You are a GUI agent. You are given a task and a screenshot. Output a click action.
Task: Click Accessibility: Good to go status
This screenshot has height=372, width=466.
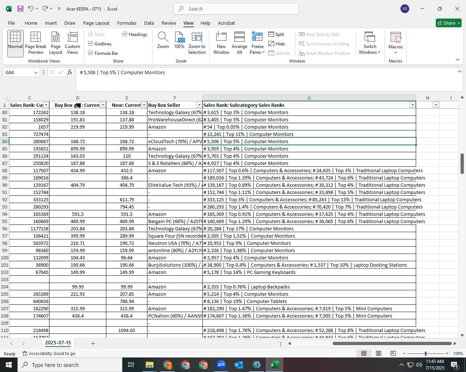click(49, 353)
